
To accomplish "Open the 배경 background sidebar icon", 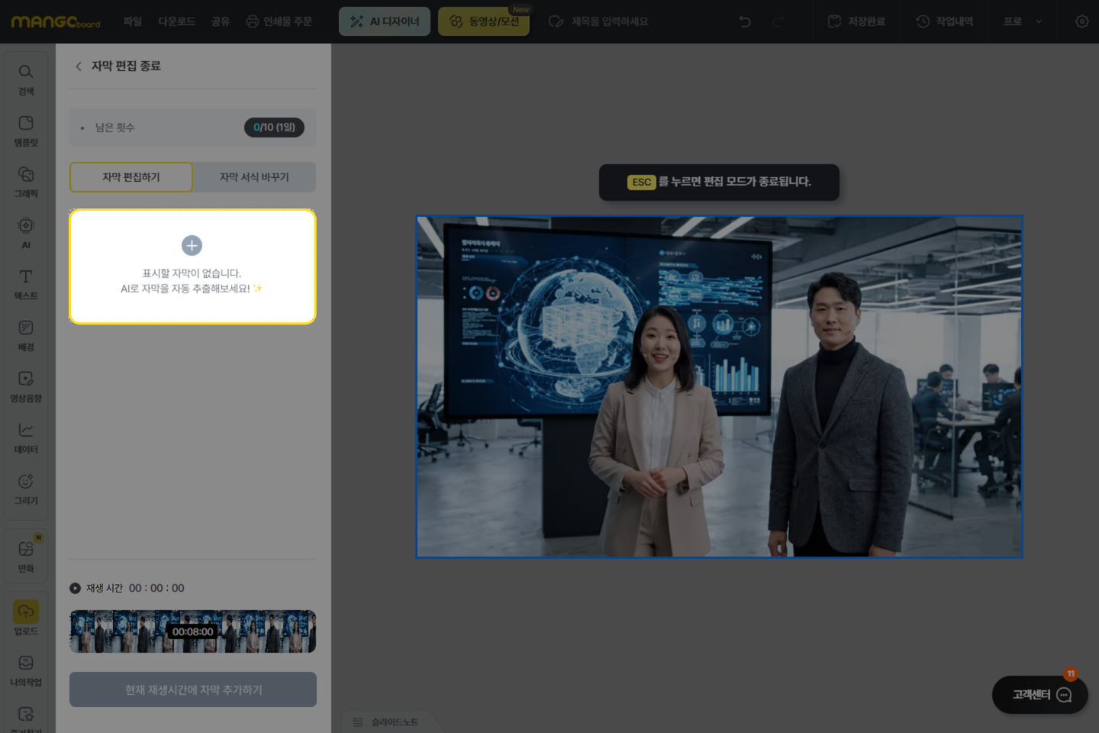I will tap(26, 334).
